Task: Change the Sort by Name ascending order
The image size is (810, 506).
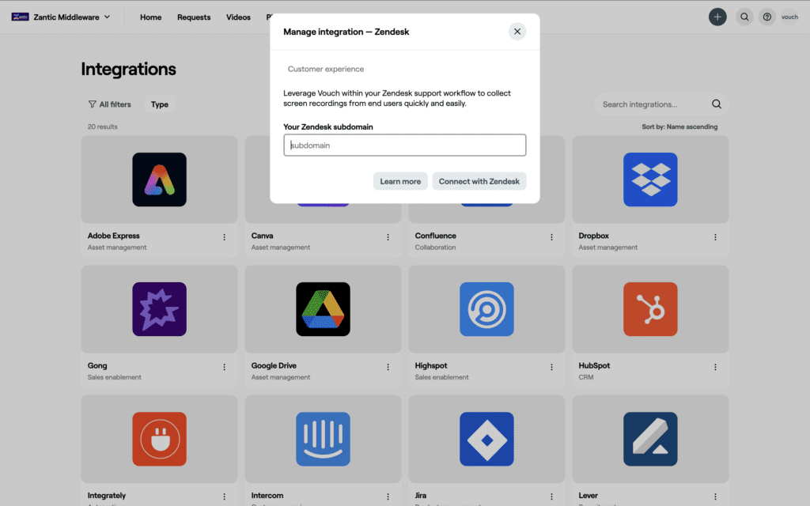Action: pos(679,126)
